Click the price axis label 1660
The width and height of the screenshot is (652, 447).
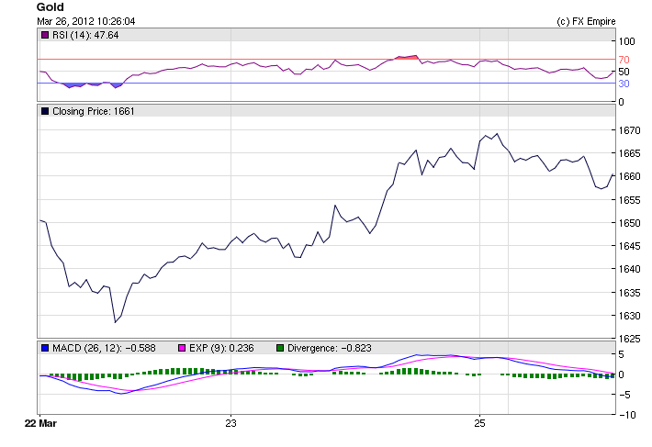(x=630, y=176)
